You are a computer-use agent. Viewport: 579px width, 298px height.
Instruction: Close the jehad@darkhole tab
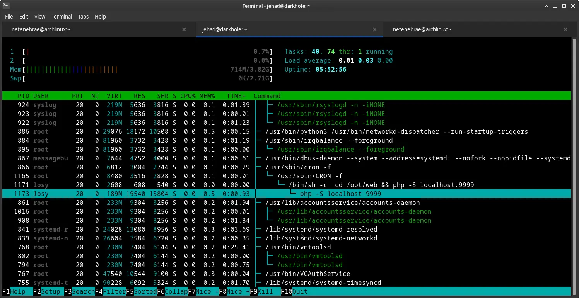(x=375, y=29)
